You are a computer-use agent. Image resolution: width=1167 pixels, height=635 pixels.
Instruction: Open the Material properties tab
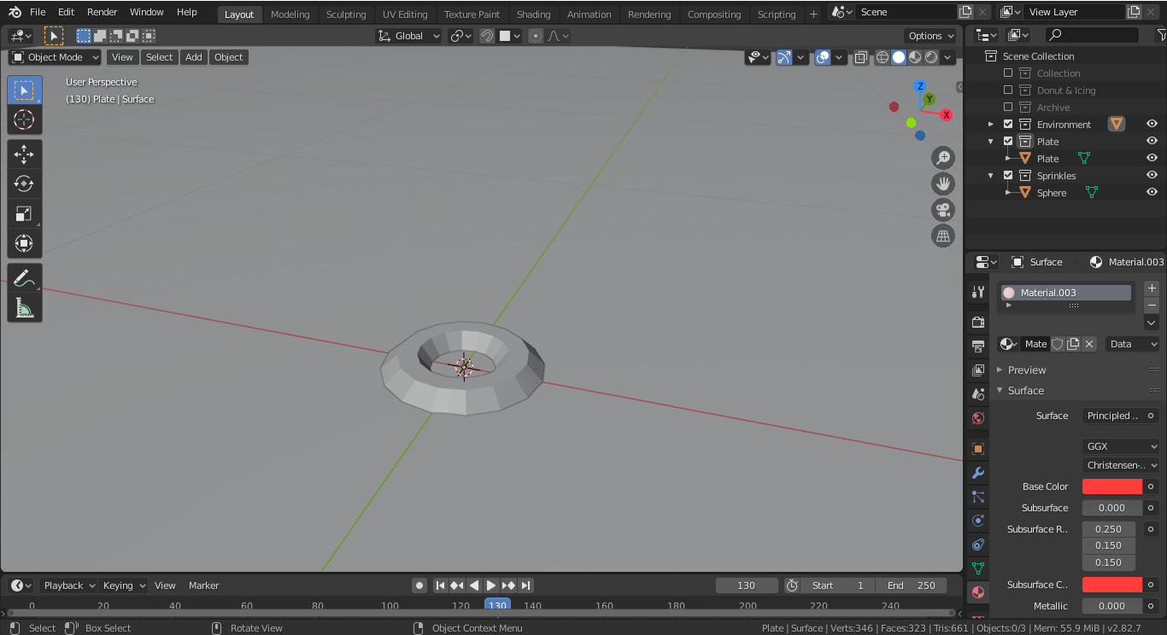(x=978, y=592)
